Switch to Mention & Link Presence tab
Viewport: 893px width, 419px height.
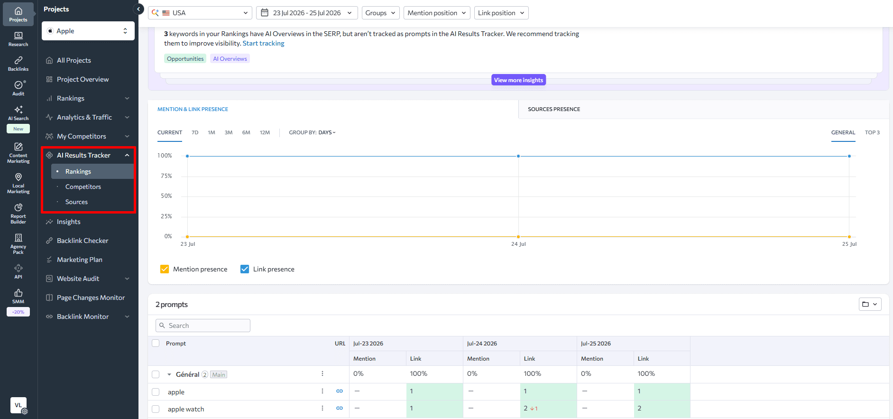(193, 109)
